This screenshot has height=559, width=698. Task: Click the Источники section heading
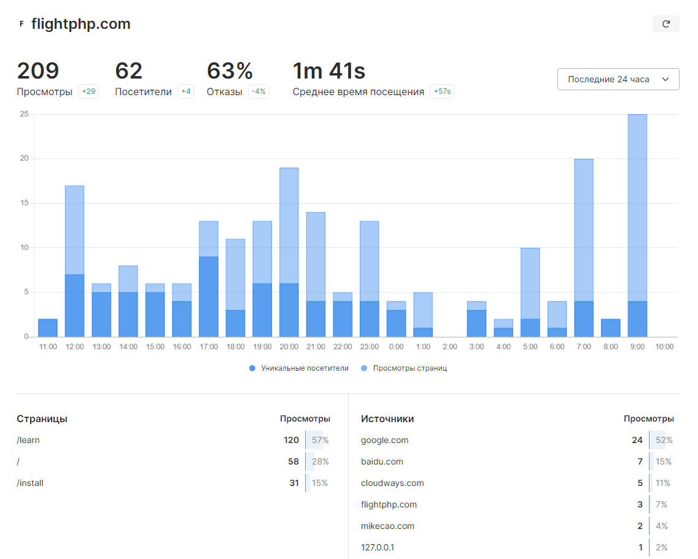[387, 419]
